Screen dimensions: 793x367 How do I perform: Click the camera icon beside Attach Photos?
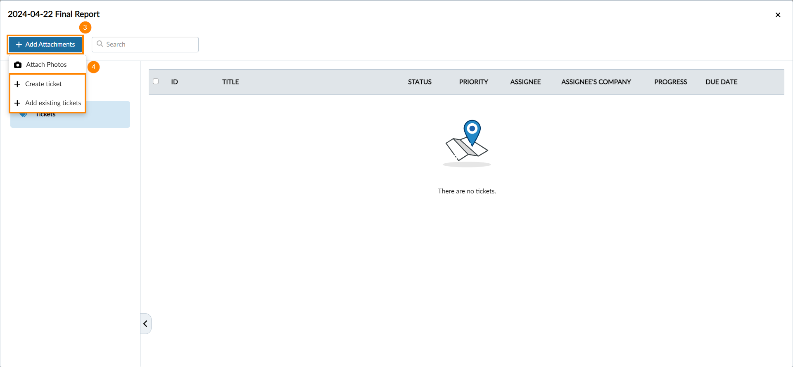18,65
